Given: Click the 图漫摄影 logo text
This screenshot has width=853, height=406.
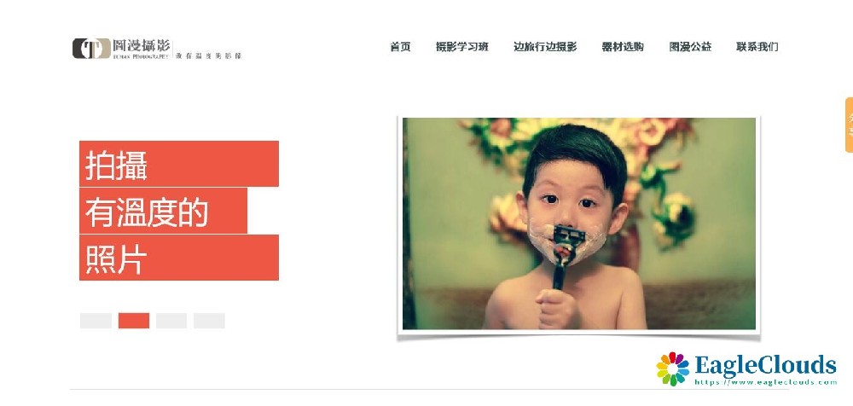Looking at the screenshot, I should pos(142,45).
